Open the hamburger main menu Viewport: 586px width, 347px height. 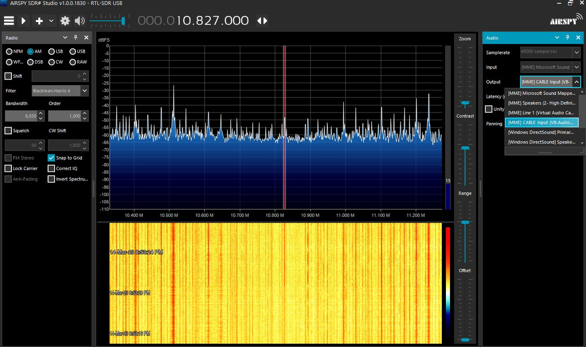point(9,21)
